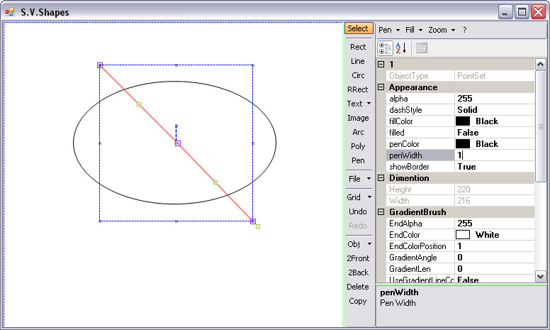Click the Image tool button
550x330 pixels.
(x=358, y=118)
